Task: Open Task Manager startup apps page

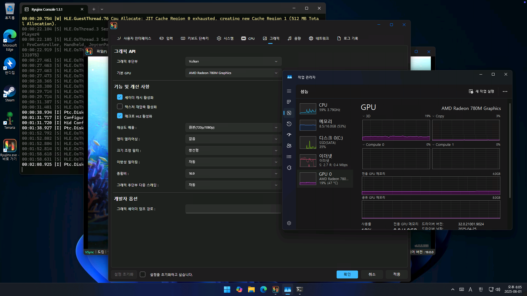Action: (x=289, y=135)
